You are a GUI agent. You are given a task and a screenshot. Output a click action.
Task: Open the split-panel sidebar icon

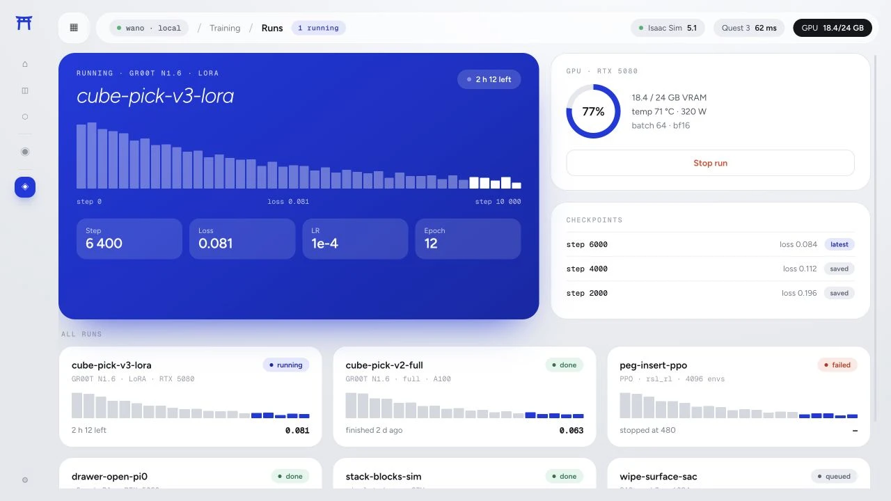tap(25, 90)
